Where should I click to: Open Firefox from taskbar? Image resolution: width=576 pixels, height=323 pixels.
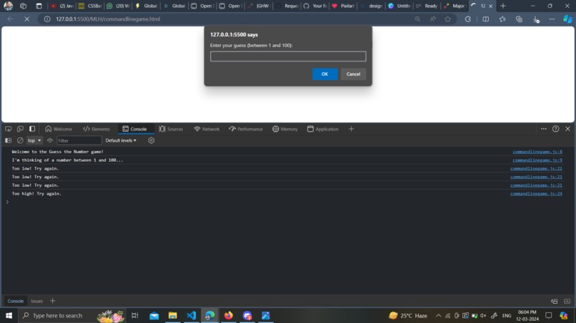click(229, 315)
